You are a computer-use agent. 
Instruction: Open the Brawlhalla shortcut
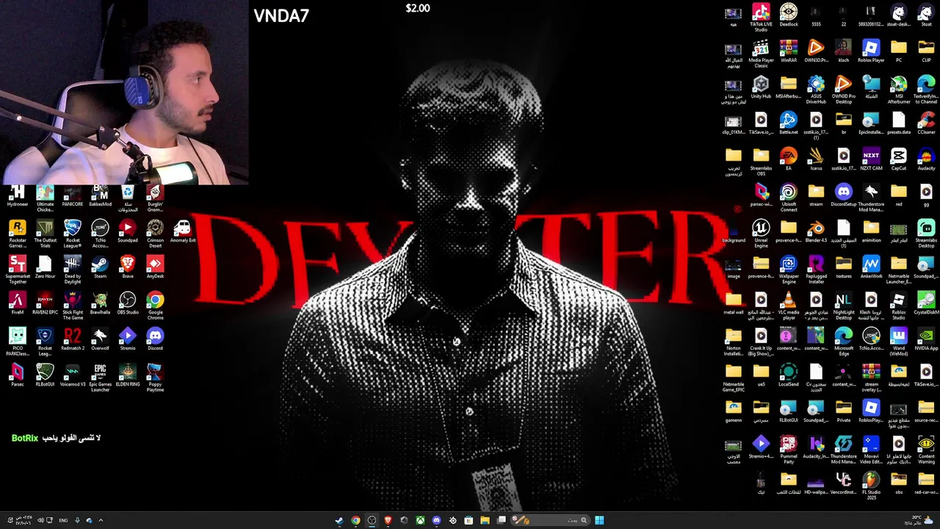click(100, 303)
